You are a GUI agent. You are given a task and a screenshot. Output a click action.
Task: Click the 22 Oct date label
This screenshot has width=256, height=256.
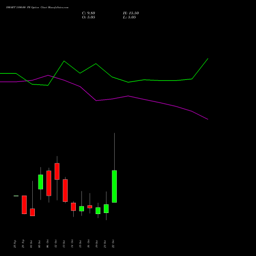tap(113, 244)
